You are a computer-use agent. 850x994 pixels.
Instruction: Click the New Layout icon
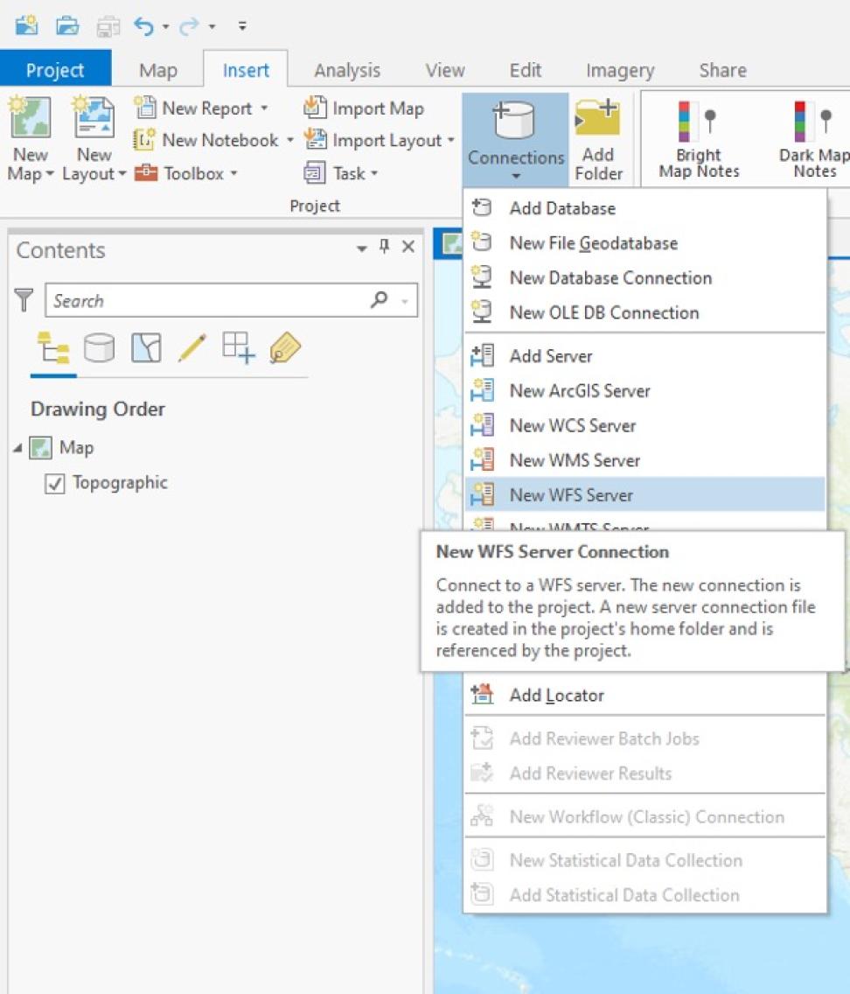(x=94, y=118)
